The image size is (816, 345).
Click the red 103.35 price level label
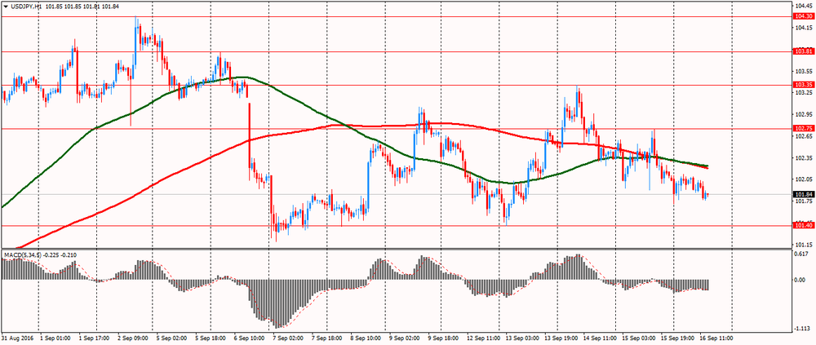tap(804, 85)
